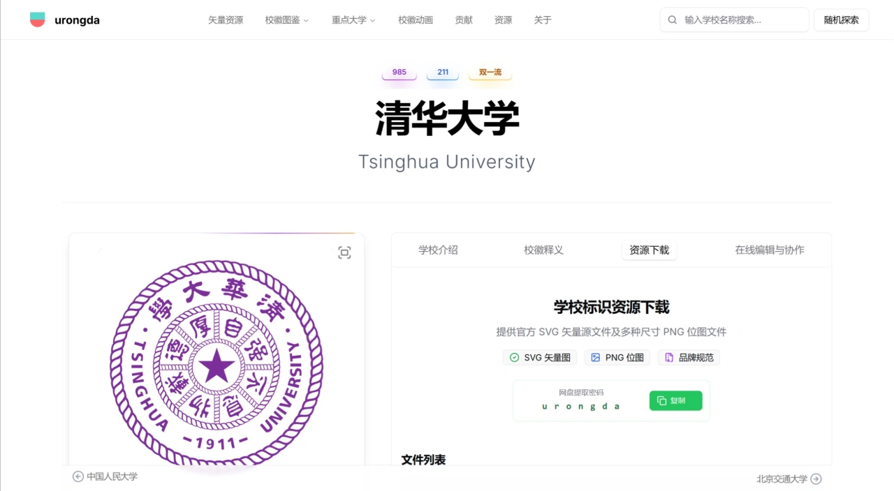Click the Tsinghua University subtitle
The height and width of the screenshot is (491, 894).
[447, 162]
